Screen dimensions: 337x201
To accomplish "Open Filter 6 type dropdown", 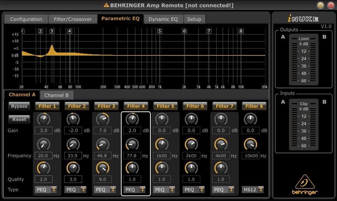I will (x=193, y=190).
